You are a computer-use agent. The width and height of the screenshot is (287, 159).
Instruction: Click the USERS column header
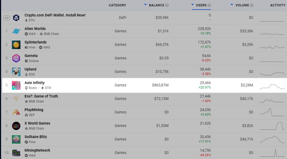201,5
